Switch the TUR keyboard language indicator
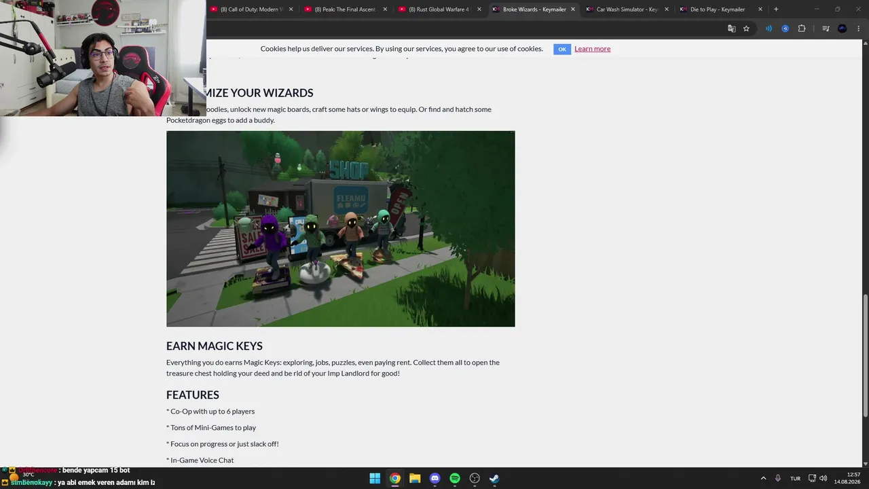 pos(795,478)
